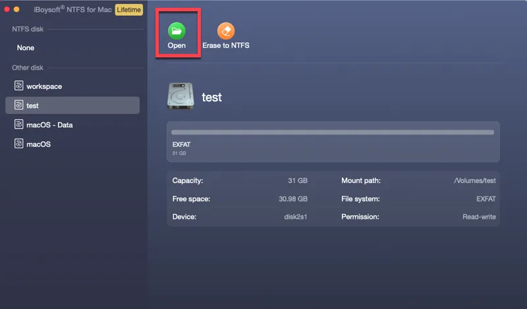Click the Read-write permission value

point(479,217)
